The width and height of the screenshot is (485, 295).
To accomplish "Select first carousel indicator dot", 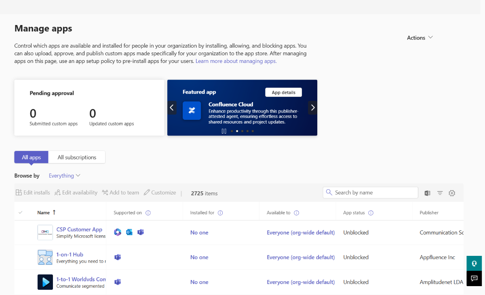I will (232, 131).
